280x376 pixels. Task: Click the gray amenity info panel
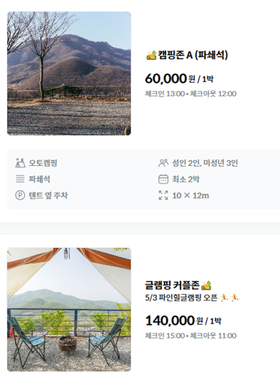tap(140, 178)
